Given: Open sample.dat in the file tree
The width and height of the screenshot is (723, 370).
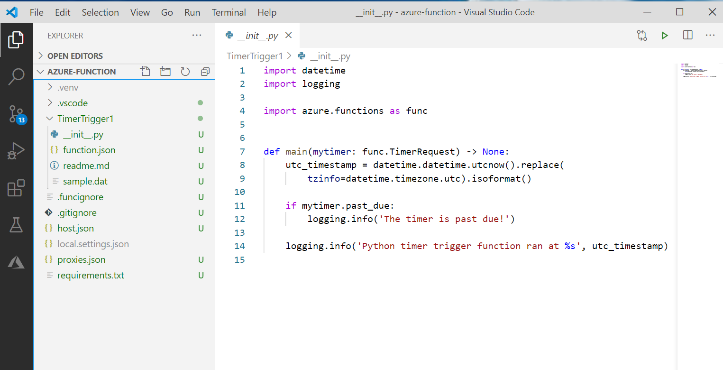Looking at the screenshot, I should click(x=124, y=181).
